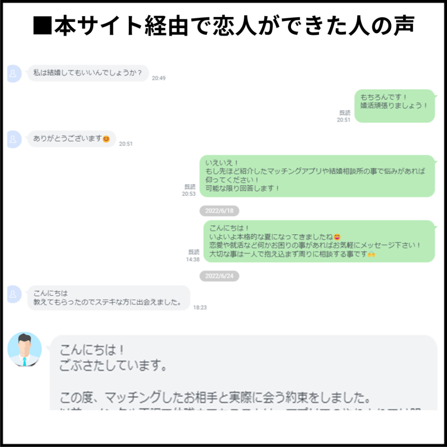Click the green bubble about 本格的な夏
Screen dimensions: 447x447
click(319, 241)
